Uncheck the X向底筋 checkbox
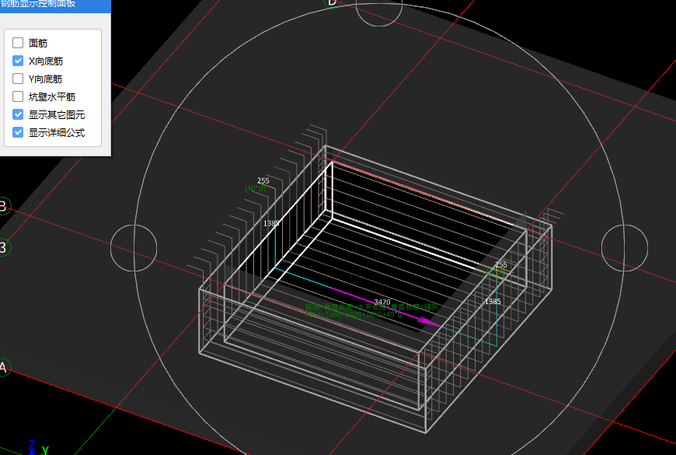The height and width of the screenshot is (455, 676). point(18,61)
